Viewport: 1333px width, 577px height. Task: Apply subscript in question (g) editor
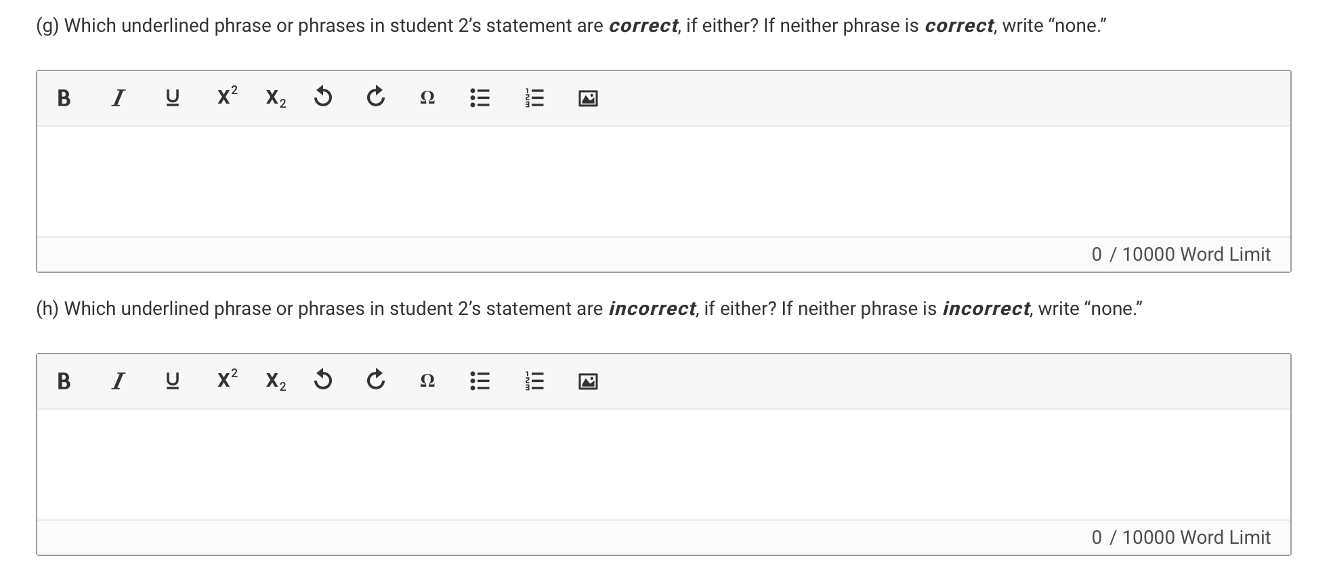(x=276, y=99)
